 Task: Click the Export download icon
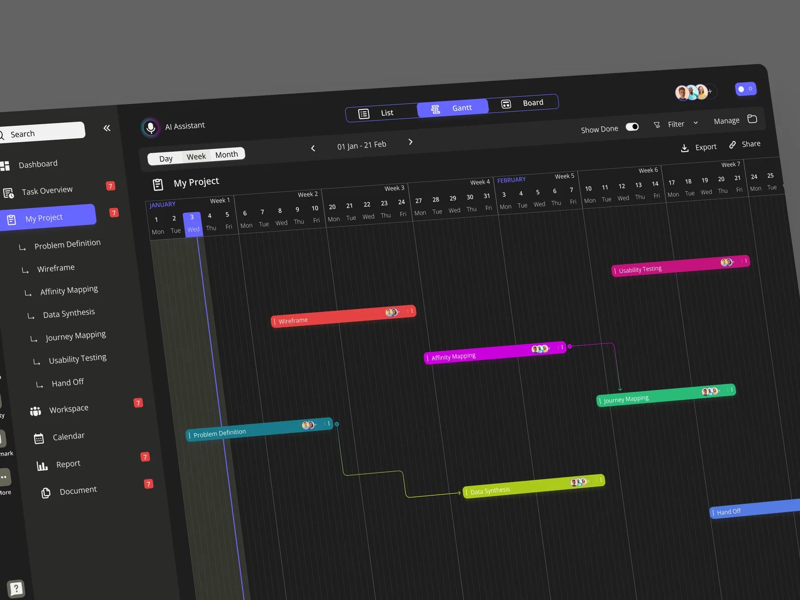pyautogui.click(x=684, y=148)
